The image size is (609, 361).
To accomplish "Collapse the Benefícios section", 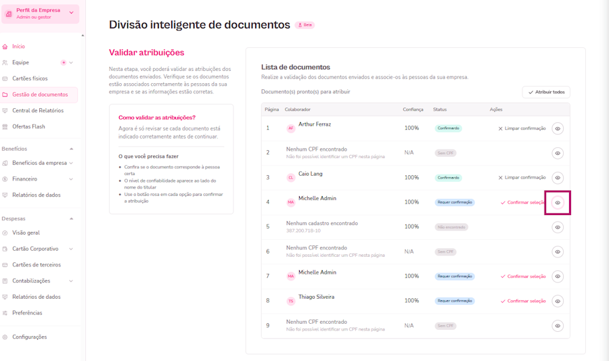I will (72, 149).
